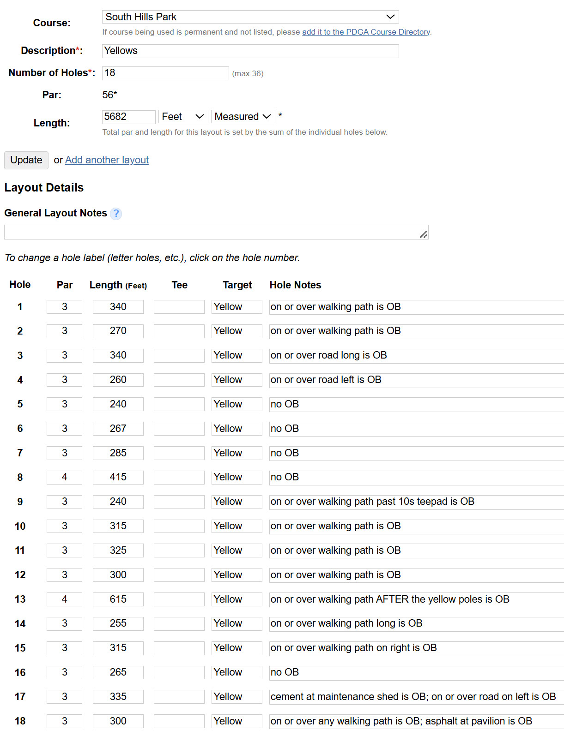Viewport: 564px width, 736px height.
Task: Open the Feet length unit dropdown
Action: click(183, 117)
